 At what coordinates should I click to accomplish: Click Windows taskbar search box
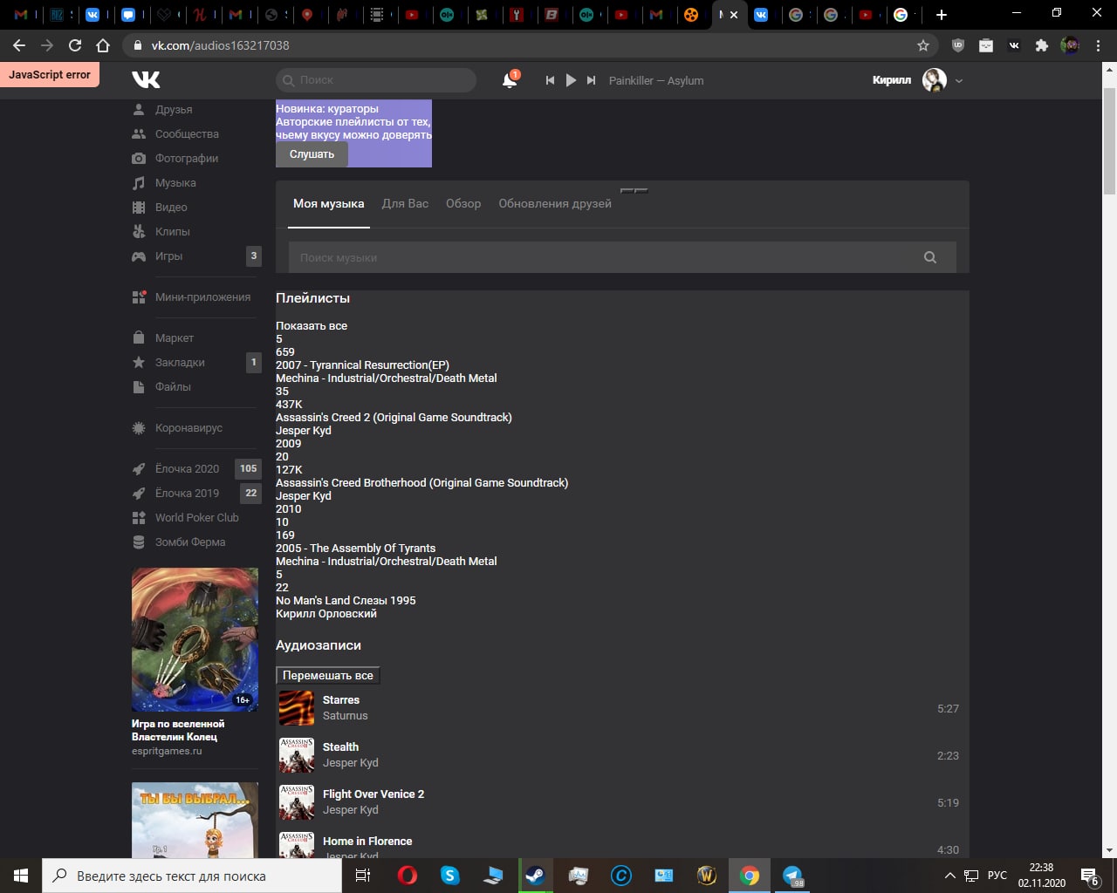pos(192,876)
